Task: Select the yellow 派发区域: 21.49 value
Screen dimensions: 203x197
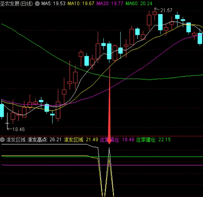Action: click(81, 140)
